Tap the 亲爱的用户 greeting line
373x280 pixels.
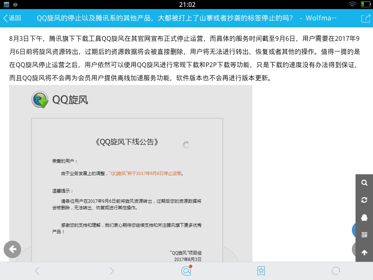(x=65, y=161)
